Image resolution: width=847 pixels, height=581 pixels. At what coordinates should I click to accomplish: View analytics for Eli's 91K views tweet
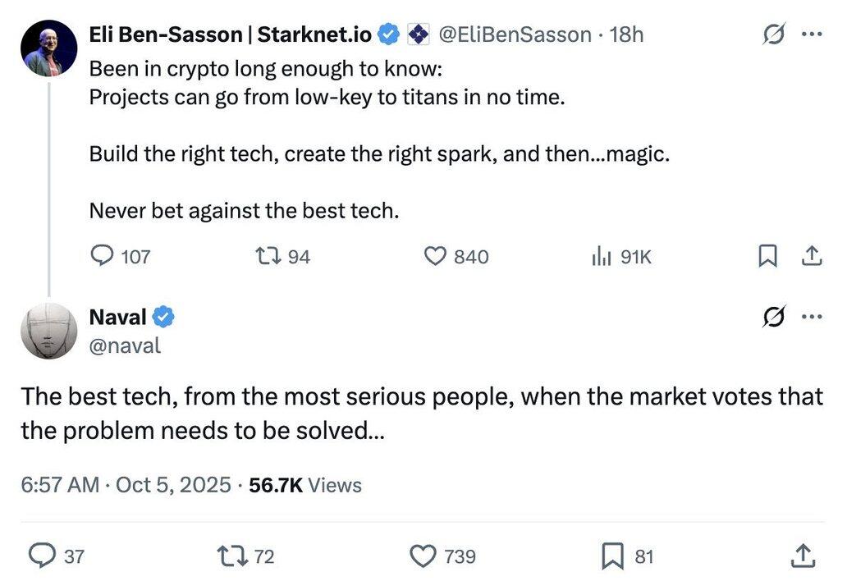(x=602, y=257)
